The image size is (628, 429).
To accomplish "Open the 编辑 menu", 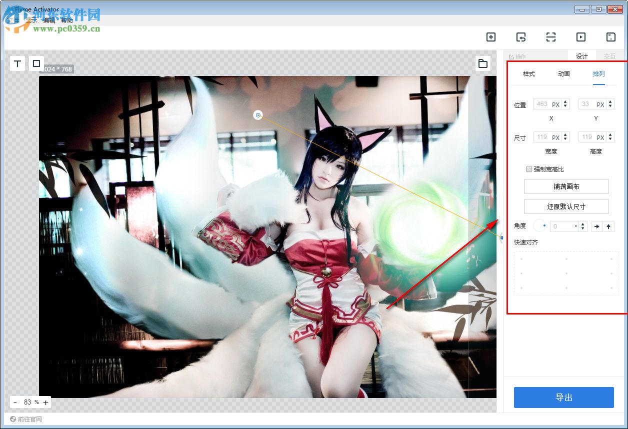I will [x=49, y=20].
